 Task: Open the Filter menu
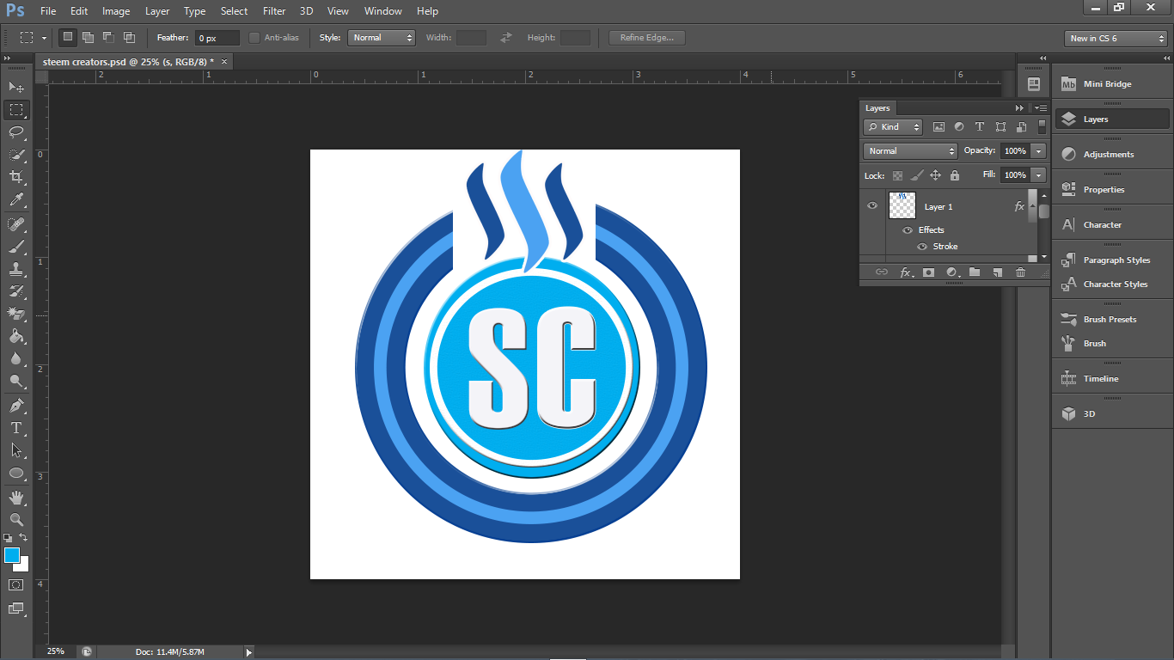[x=274, y=11]
